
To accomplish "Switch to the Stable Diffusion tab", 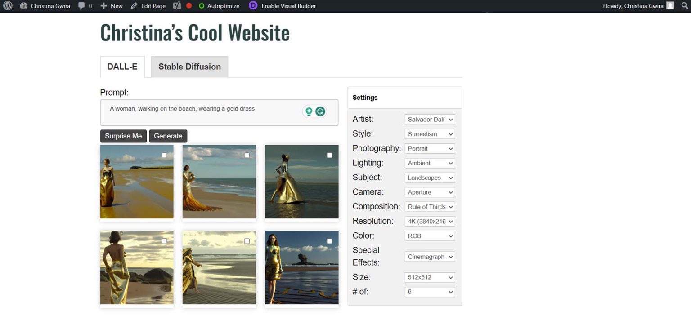I will [x=189, y=67].
